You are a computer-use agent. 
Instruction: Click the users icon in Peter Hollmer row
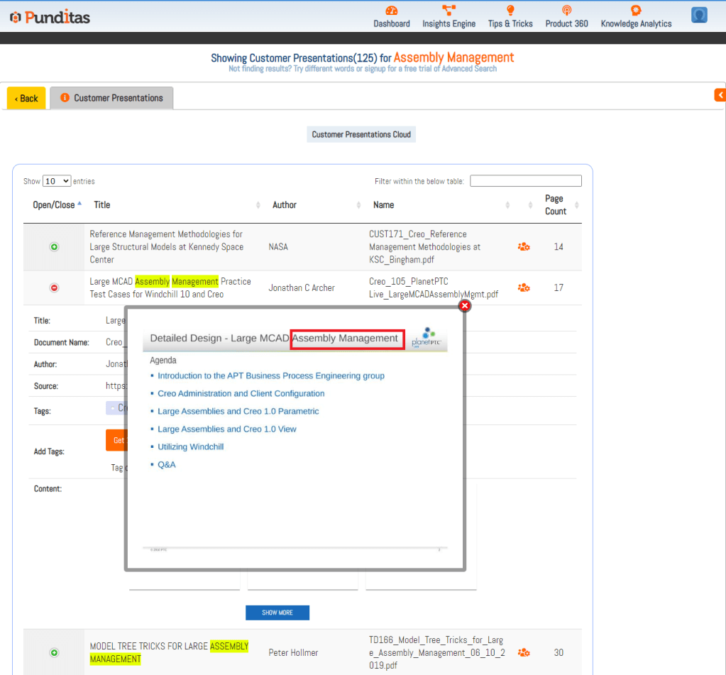point(524,652)
